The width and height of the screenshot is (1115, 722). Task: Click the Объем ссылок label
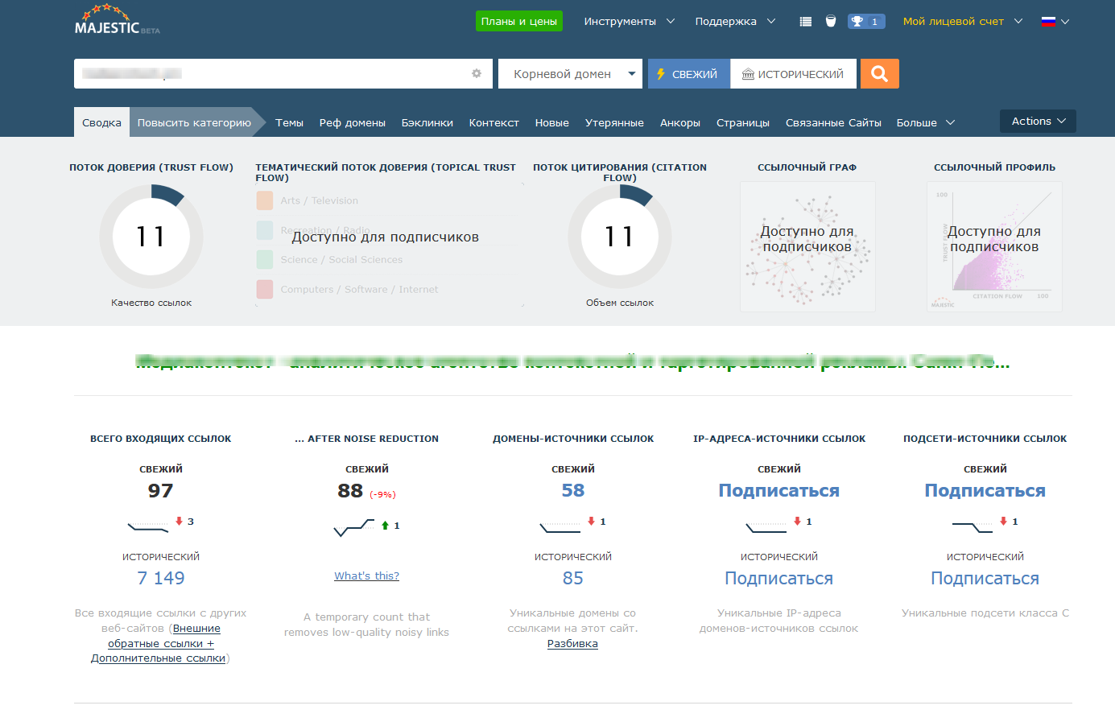click(620, 303)
